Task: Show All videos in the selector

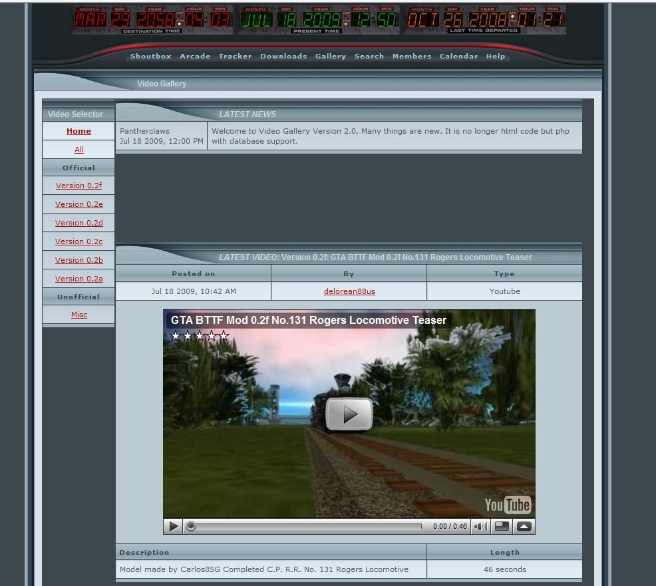Action: [79, 149]
